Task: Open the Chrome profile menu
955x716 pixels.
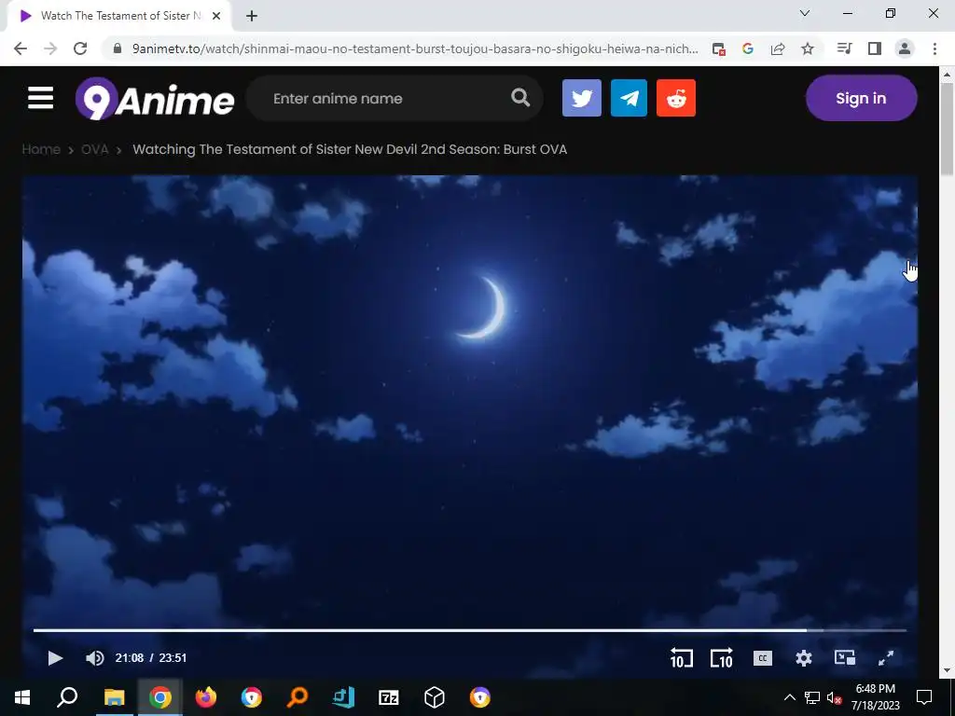Action: [x=905, y=48]
